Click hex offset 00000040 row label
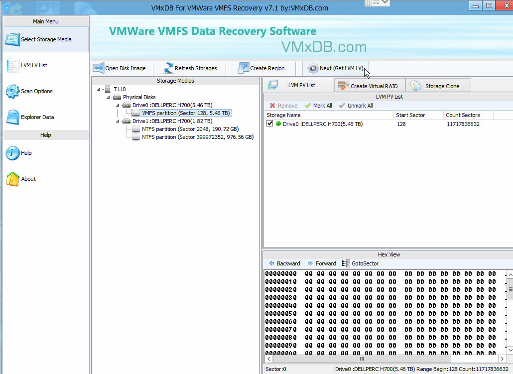Viewport: 513px width, 374px height. coord(281,306)
